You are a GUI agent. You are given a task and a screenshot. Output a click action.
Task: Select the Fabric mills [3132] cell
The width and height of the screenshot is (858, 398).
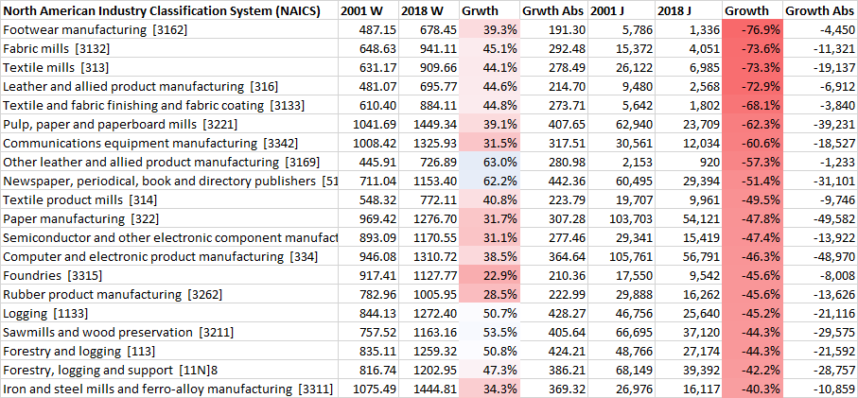pos(169,48)
